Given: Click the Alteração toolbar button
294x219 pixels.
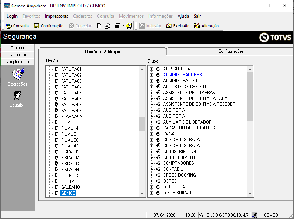Looking at the screenshot, I should 206,26.
